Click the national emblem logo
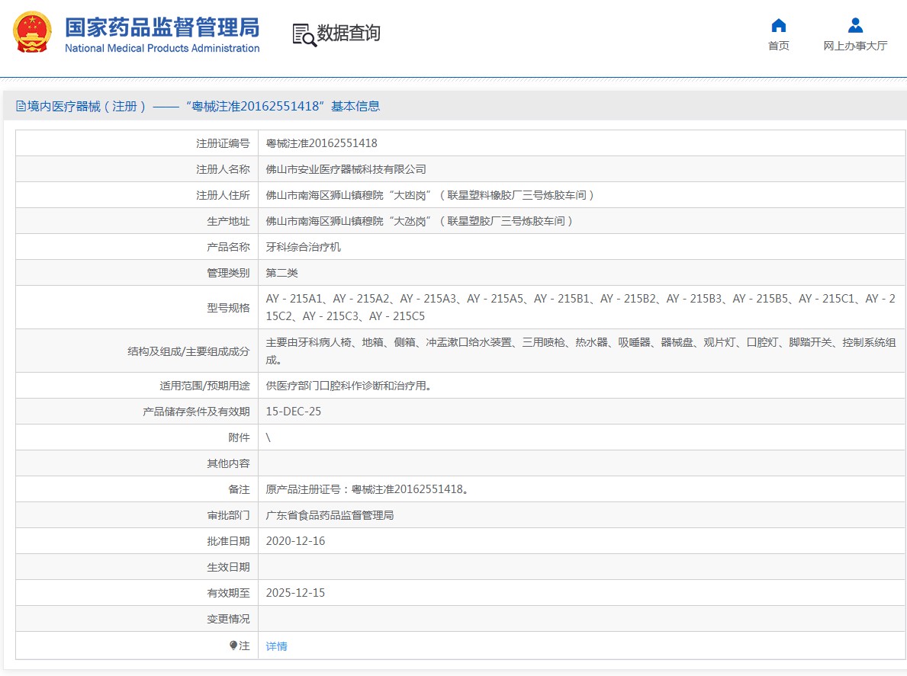The image size is (907, 676). tap(32, 33)
